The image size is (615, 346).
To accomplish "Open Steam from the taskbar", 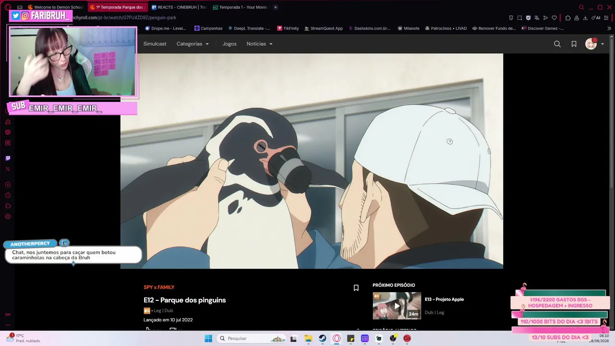I will [x=322, y=338].
